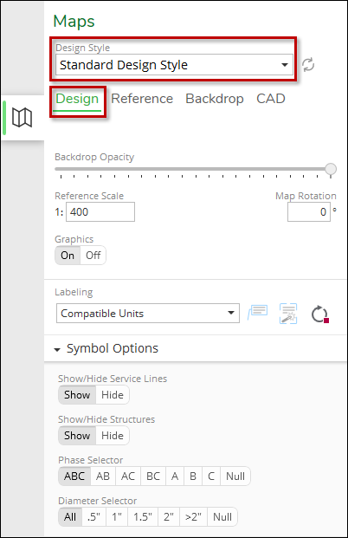Select 1.5" in Diameter Selector

pyautogui.click(x=143, y=517)
